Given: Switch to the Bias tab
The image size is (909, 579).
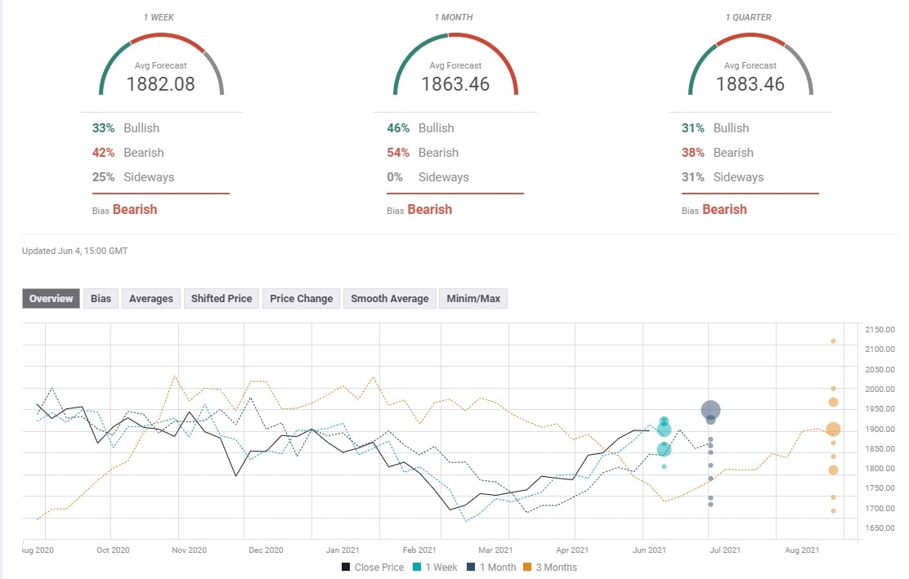Looking at the screenshot, I should tap(100, 298).
